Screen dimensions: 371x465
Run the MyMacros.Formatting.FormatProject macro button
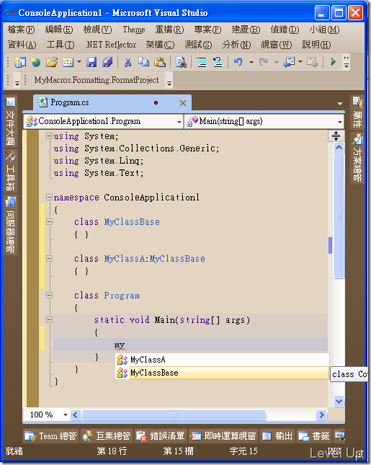click(x=97, y=80)
